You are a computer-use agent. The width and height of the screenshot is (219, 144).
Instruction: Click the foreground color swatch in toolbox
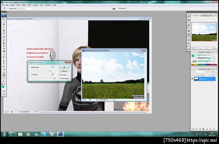click(3, 87)
